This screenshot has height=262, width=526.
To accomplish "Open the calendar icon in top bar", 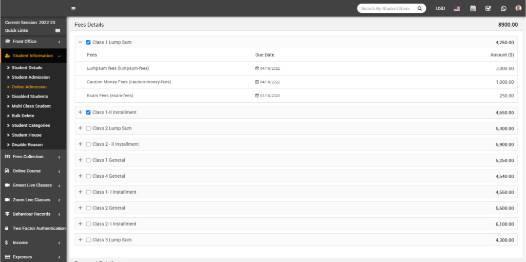I will (473, 9).
